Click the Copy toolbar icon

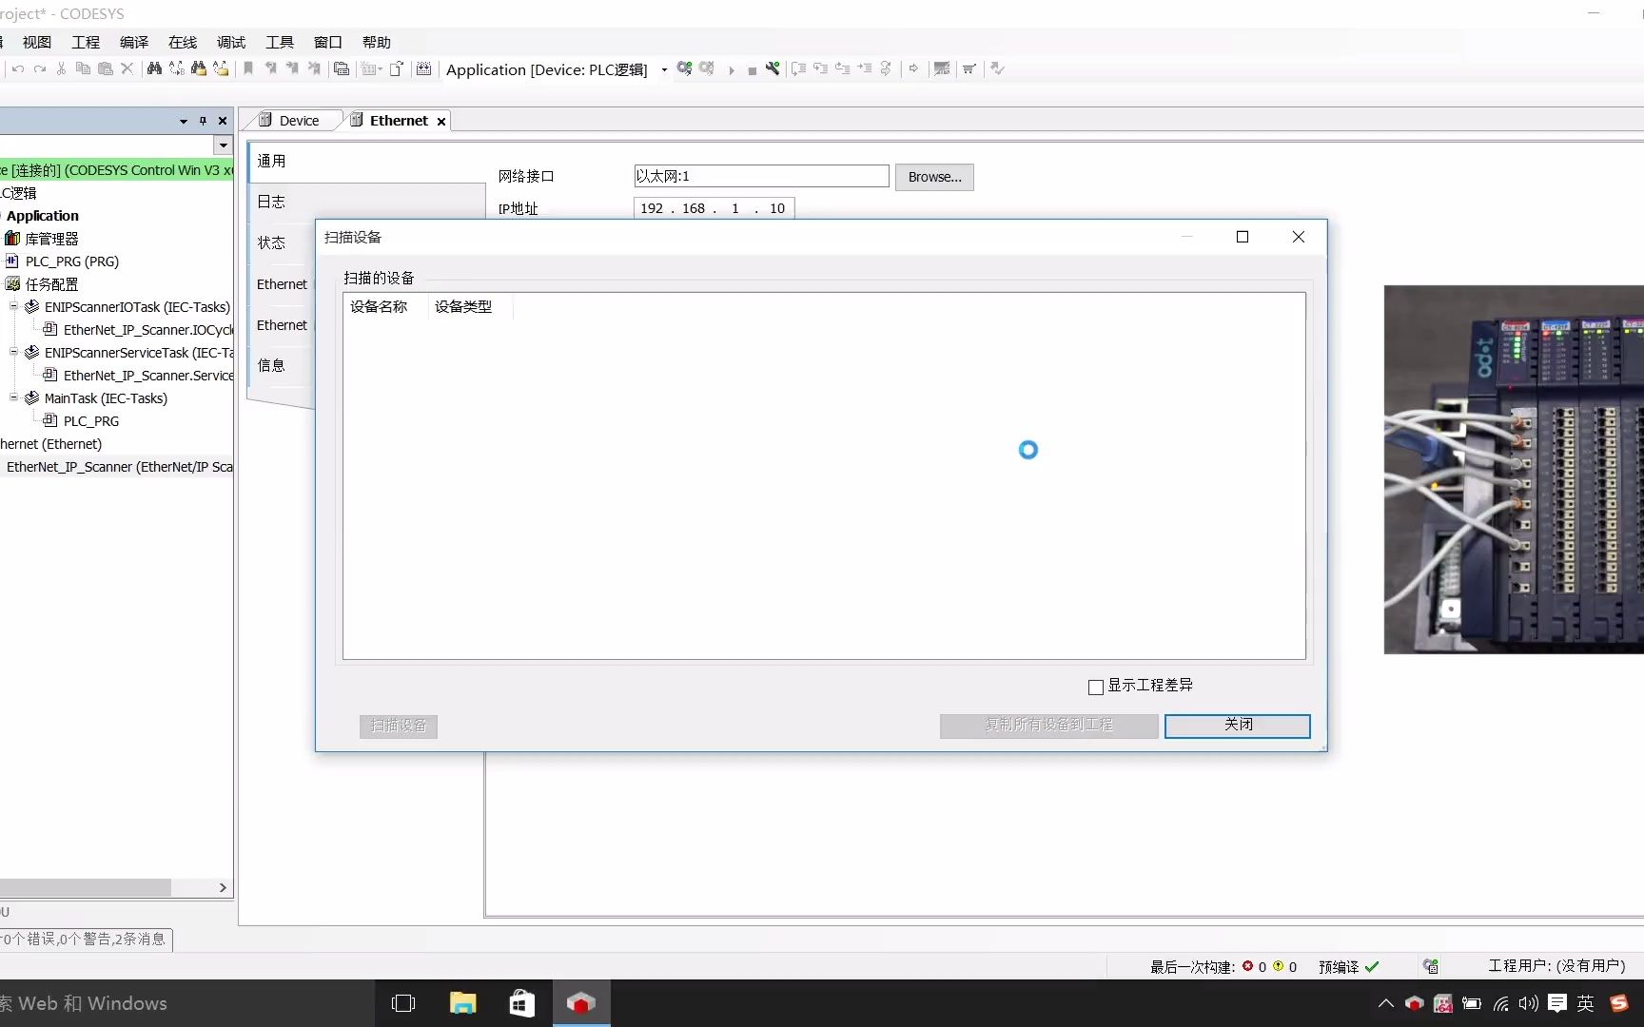pos(83,68)
